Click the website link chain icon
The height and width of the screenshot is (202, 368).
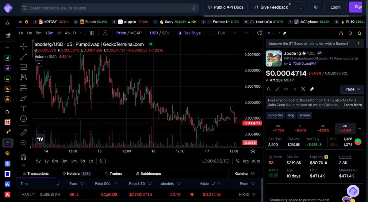277,89
